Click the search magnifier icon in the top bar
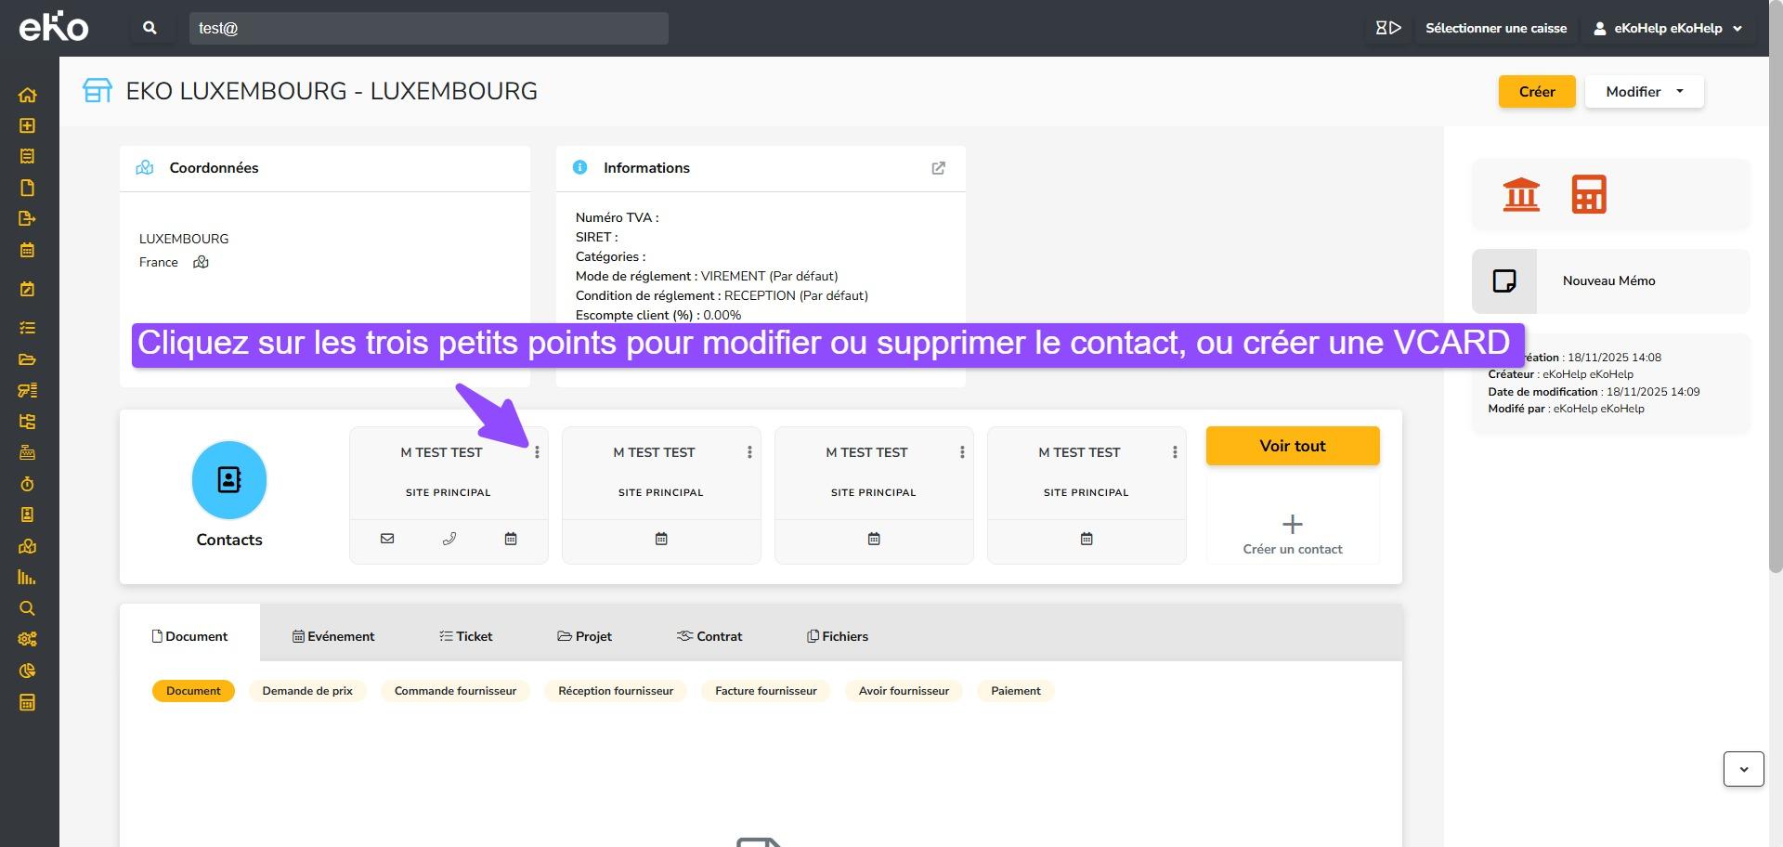 tap(150, 28)
